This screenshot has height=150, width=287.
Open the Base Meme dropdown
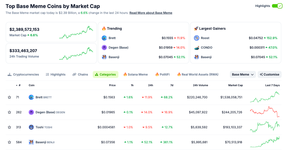[x=243, y=74]
